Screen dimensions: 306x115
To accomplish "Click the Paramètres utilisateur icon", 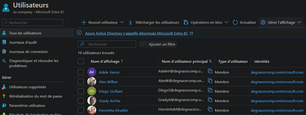I will coord(4,105).
